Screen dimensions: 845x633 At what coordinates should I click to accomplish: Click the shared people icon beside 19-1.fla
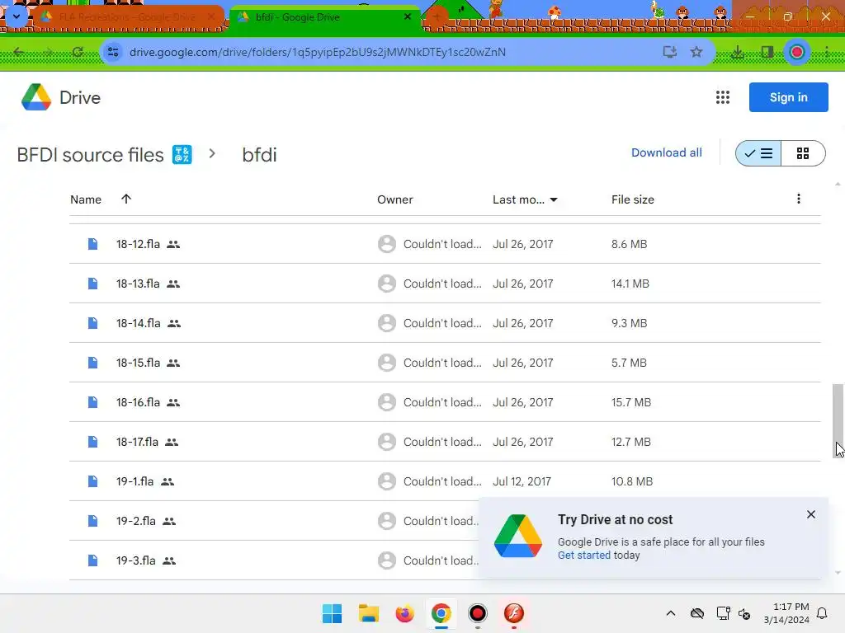(168, 481)
